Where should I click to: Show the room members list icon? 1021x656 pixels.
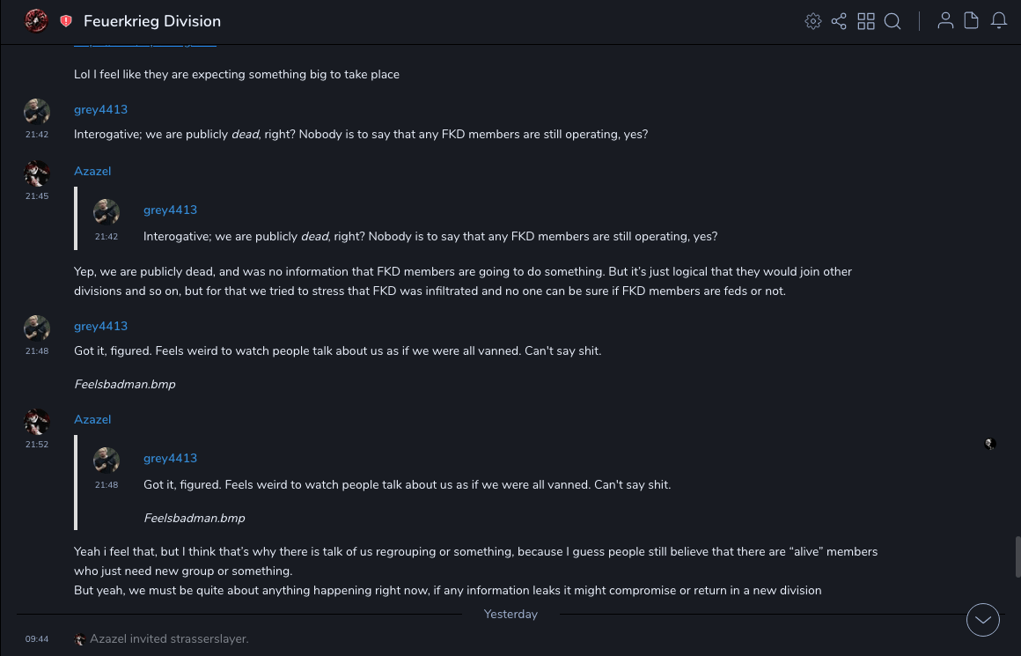tap(945, 21)
